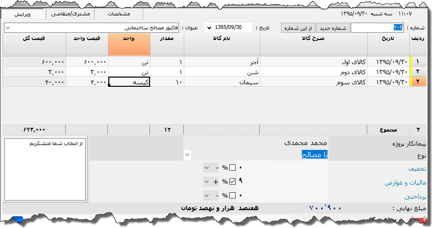Open the مشخصات tab
432x228 pixels.
point(119,14)
